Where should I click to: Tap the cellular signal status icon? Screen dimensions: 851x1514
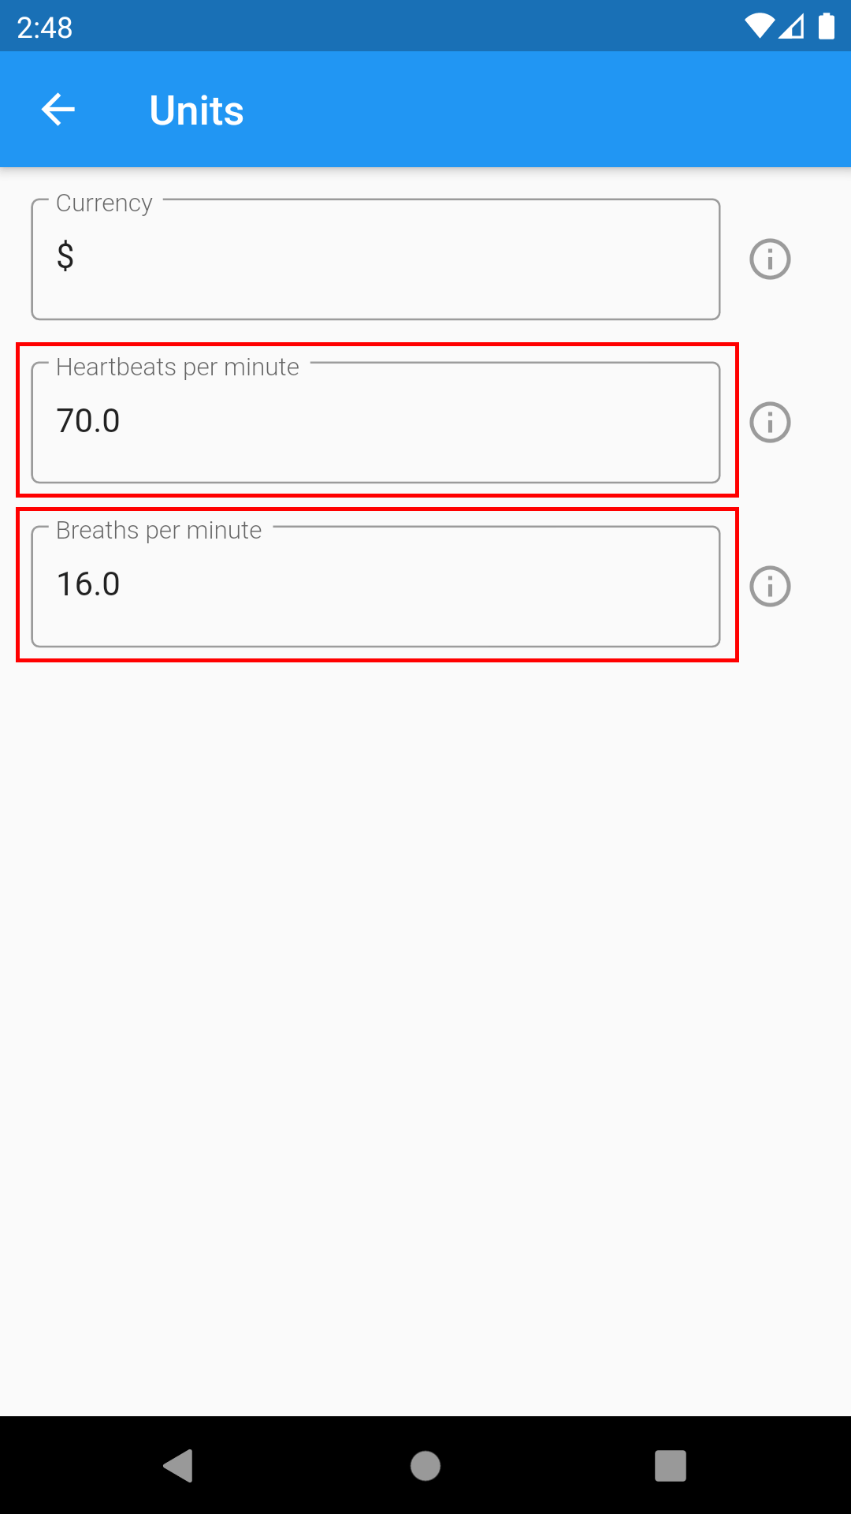coord(791,26)
